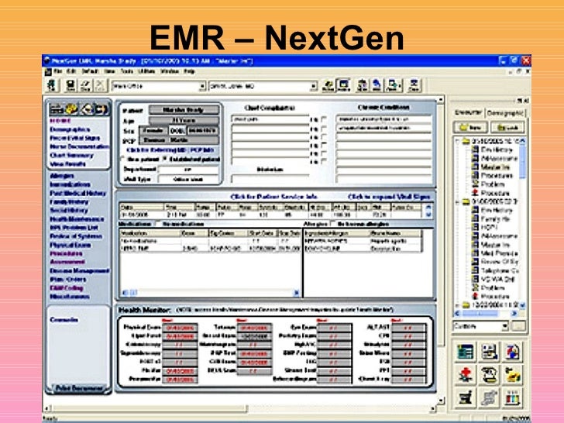The image size is (564, 423).
Task: Click the colored test tubes icon
Action: tap(512, 398)
